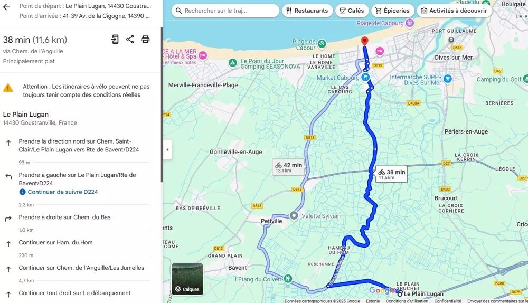Screen dimensions: 528x303
Task: Open the share route icon
Action: pos(130,40)
